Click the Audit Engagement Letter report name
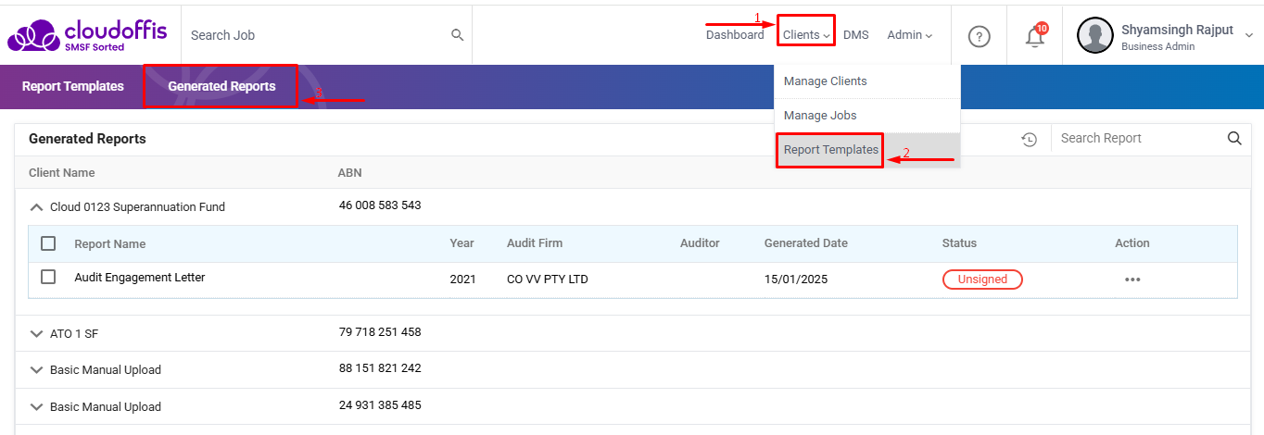This screenshot has height=435, width=1264. (x=140, y=278)
